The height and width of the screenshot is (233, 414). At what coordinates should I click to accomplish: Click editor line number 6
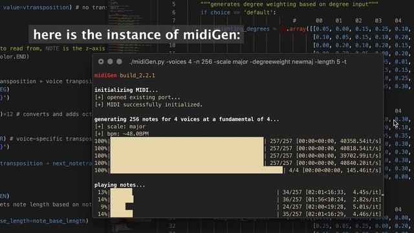(174, 12)
